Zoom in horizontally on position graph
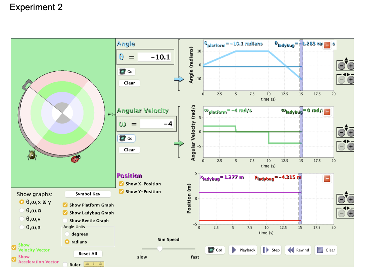The image size is (382, 278). pos(351,213)
